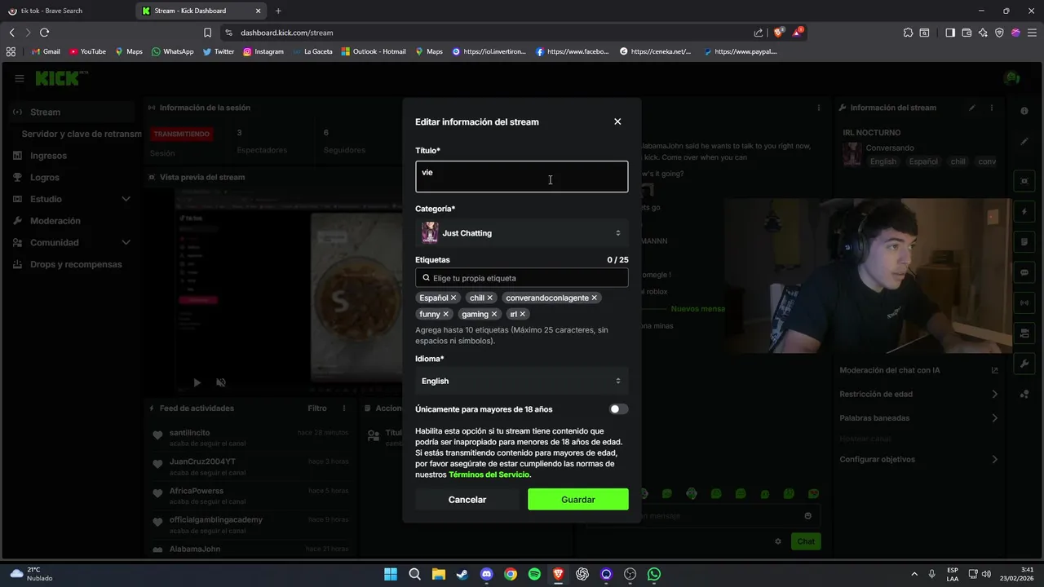Open the Categoría Just Chatting dropdown

(x=522, y=233)
